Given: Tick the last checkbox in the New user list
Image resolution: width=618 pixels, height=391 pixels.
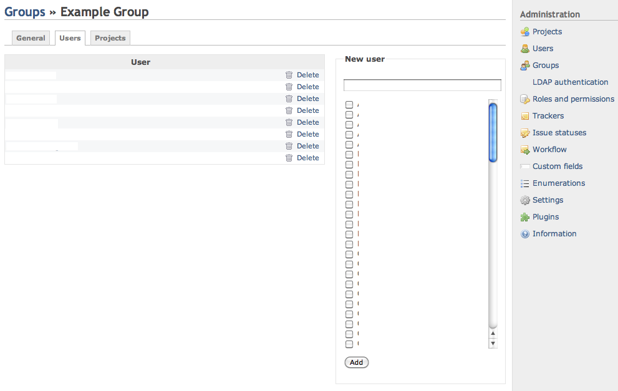Looking at the screenshot, I should click(349, 344).
